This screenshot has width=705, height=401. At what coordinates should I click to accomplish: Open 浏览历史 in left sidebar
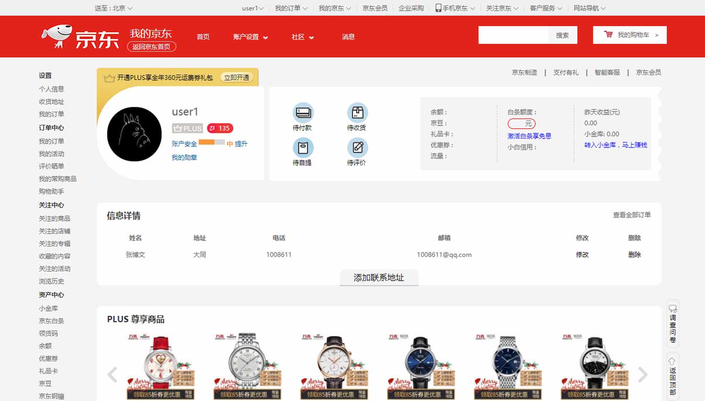(51, 281)
